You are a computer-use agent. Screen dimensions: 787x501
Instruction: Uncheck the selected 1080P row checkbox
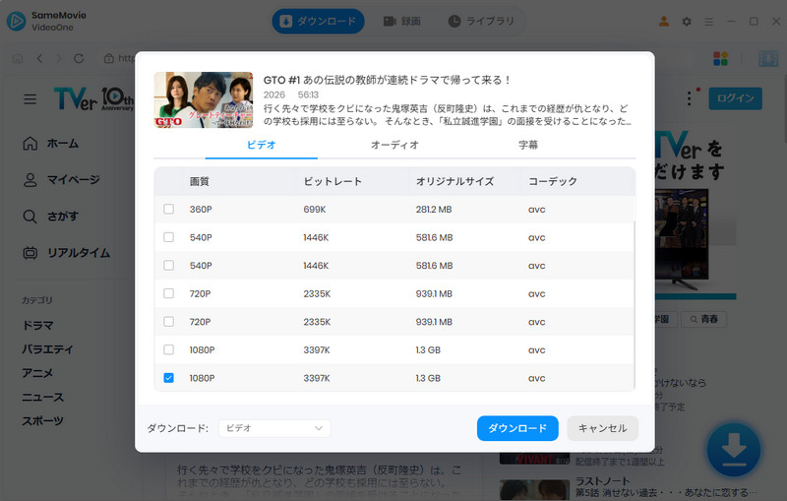coord(168,378)
